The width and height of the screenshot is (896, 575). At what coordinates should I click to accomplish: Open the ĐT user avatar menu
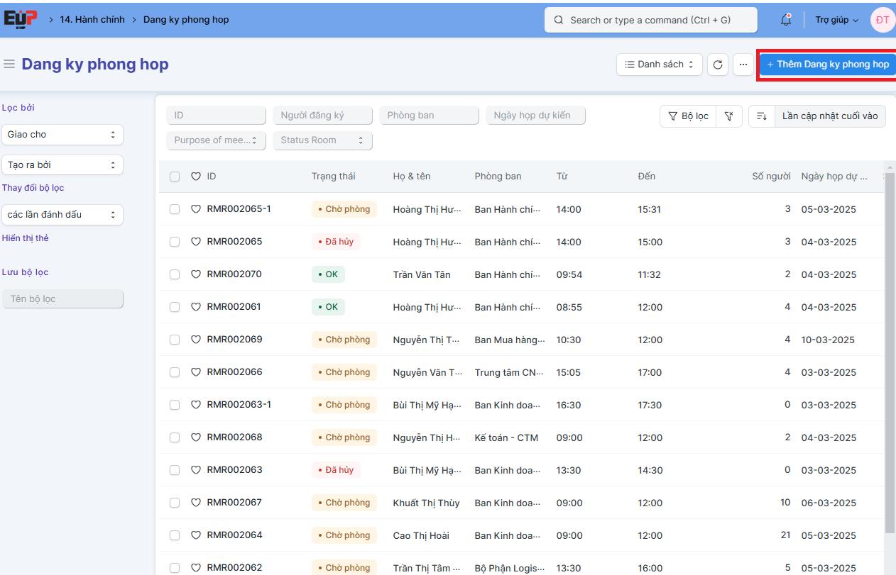point(882,20)
